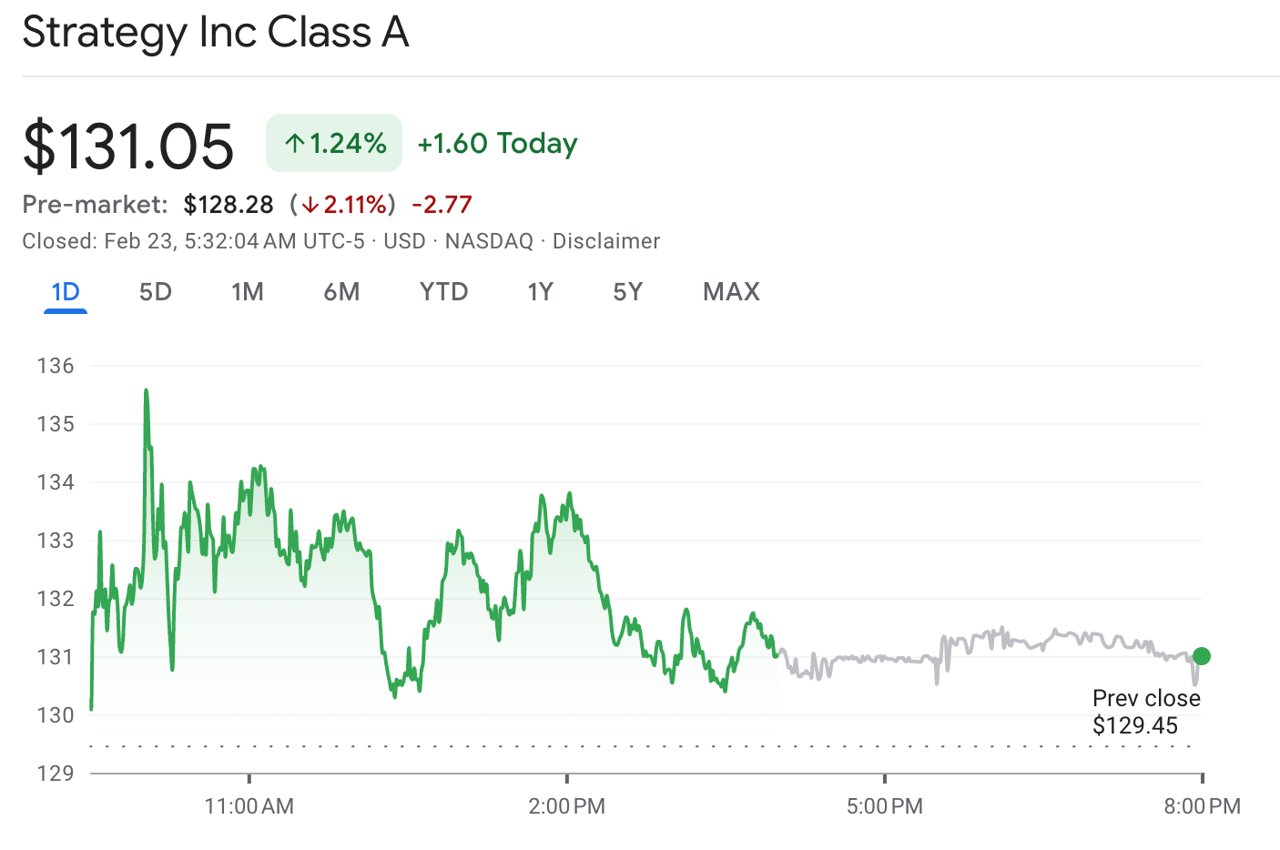Select the MAX time range tab
The height and width of the screenshot is (850, 1280).
point(731,291)
